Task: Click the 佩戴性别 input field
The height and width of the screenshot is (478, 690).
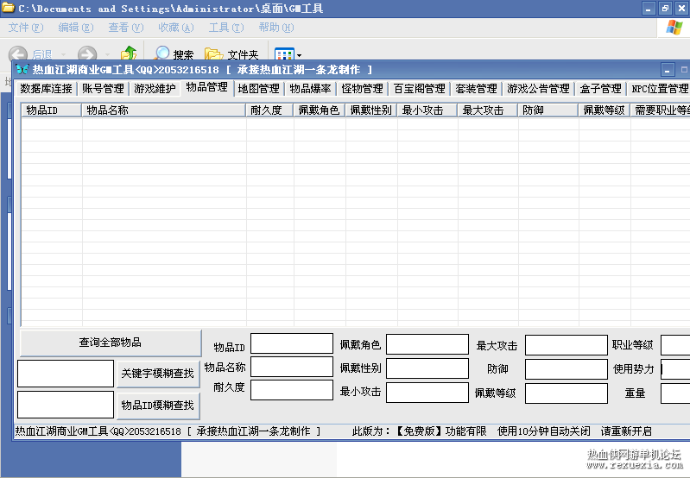Action: pos(427,368)
